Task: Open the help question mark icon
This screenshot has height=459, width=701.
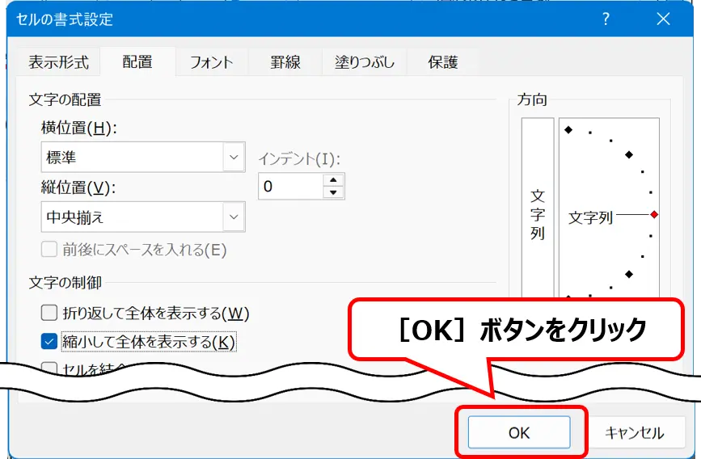Action: coord(606,19)
